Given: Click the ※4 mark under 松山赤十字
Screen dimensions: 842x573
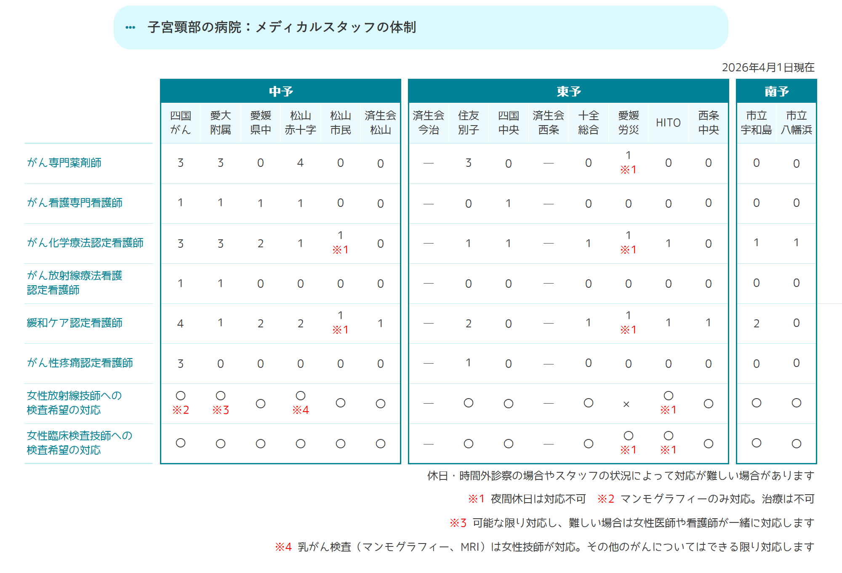Looking at the screenshot, I should tap(301, 410).
